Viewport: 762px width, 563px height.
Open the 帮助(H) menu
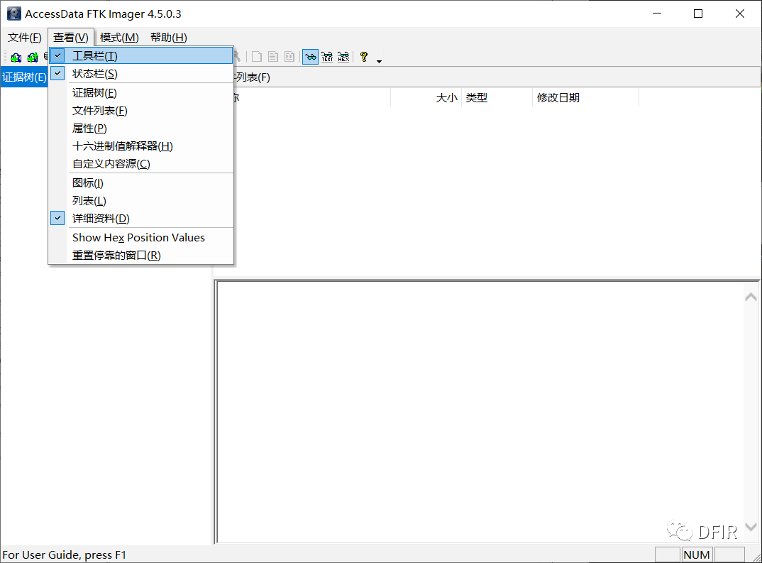[x=169, y=38]
